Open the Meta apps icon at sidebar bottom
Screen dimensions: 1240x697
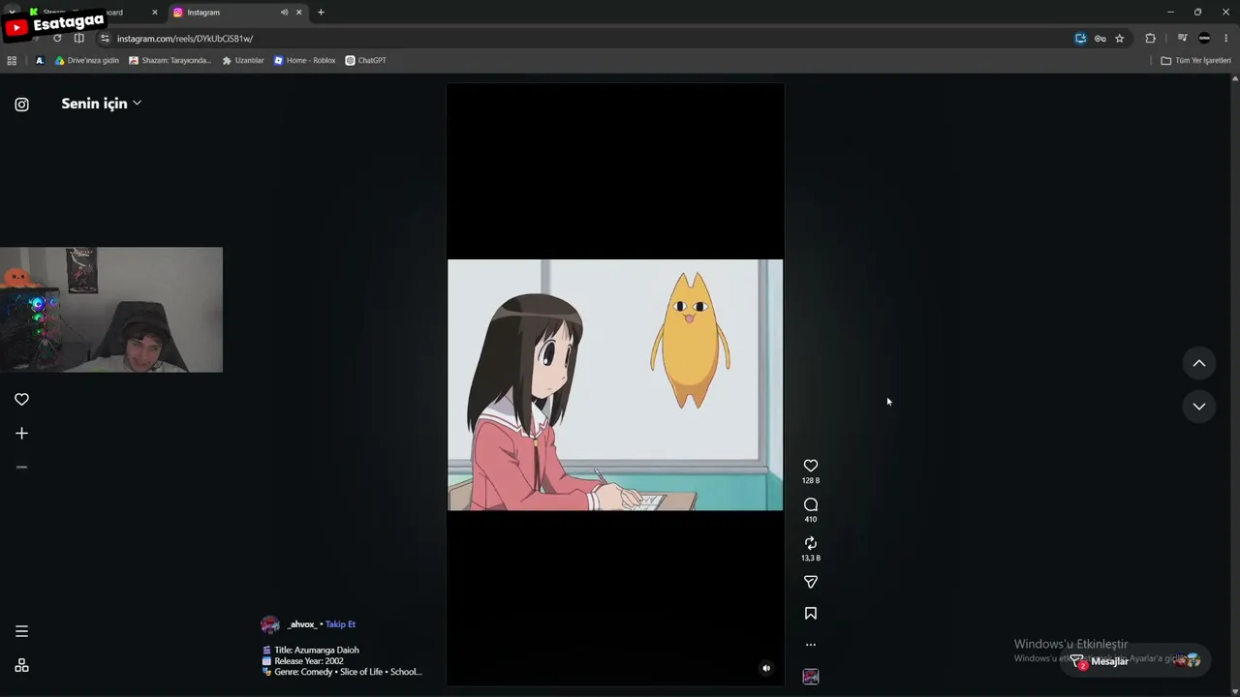coord(21,665)
